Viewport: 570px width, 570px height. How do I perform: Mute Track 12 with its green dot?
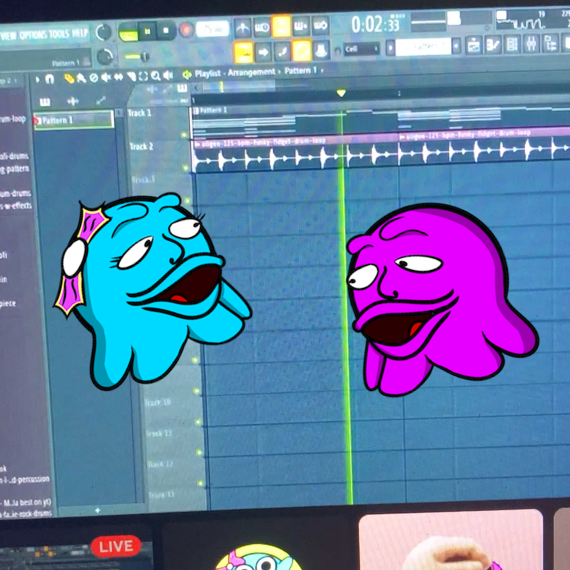coord(201,483)
